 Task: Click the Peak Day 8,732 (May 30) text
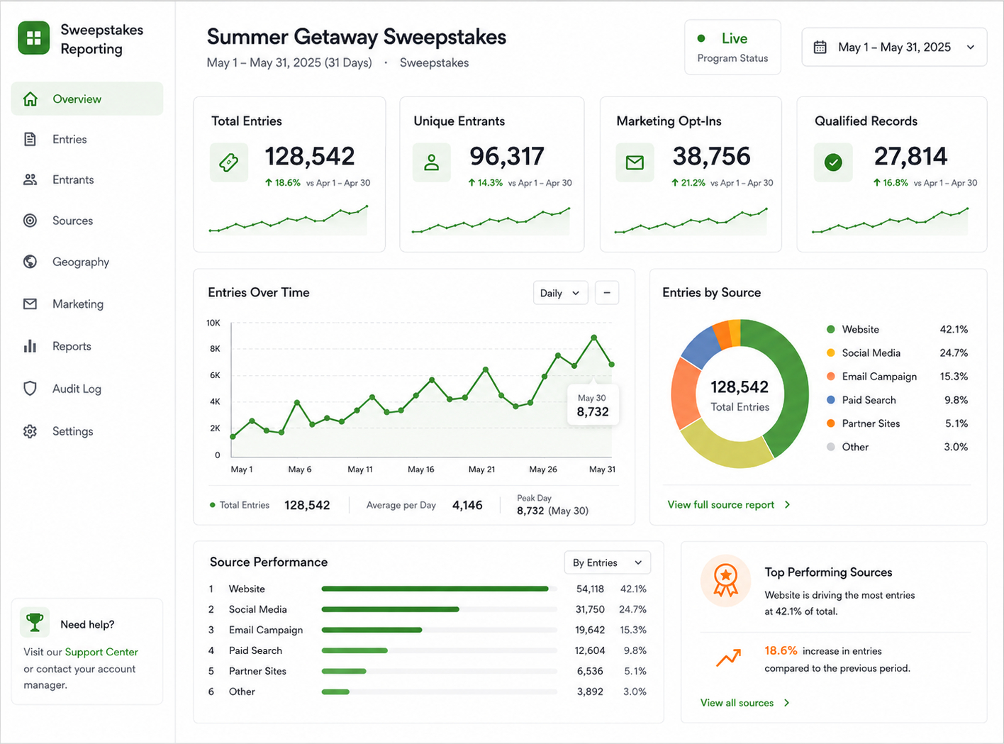coord(552,505)
